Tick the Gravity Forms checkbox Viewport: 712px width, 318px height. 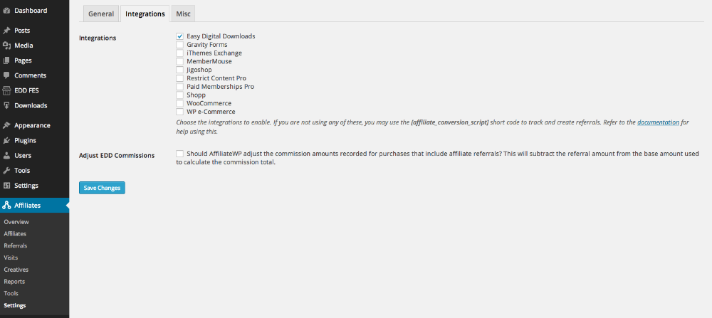(x=180, y=45)
